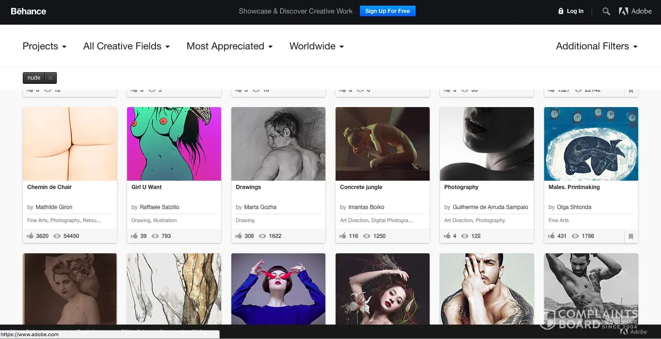The width and height of the screenshot is (661, 339).
Task: Remove the 'nude' search tag filter
Action: 51,78
